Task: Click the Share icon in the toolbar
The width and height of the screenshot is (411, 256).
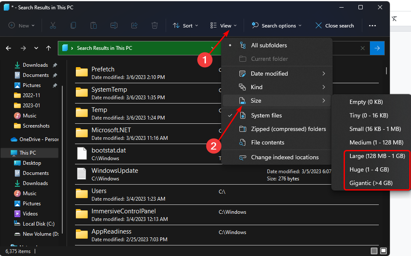Action: tap(134, 25)
